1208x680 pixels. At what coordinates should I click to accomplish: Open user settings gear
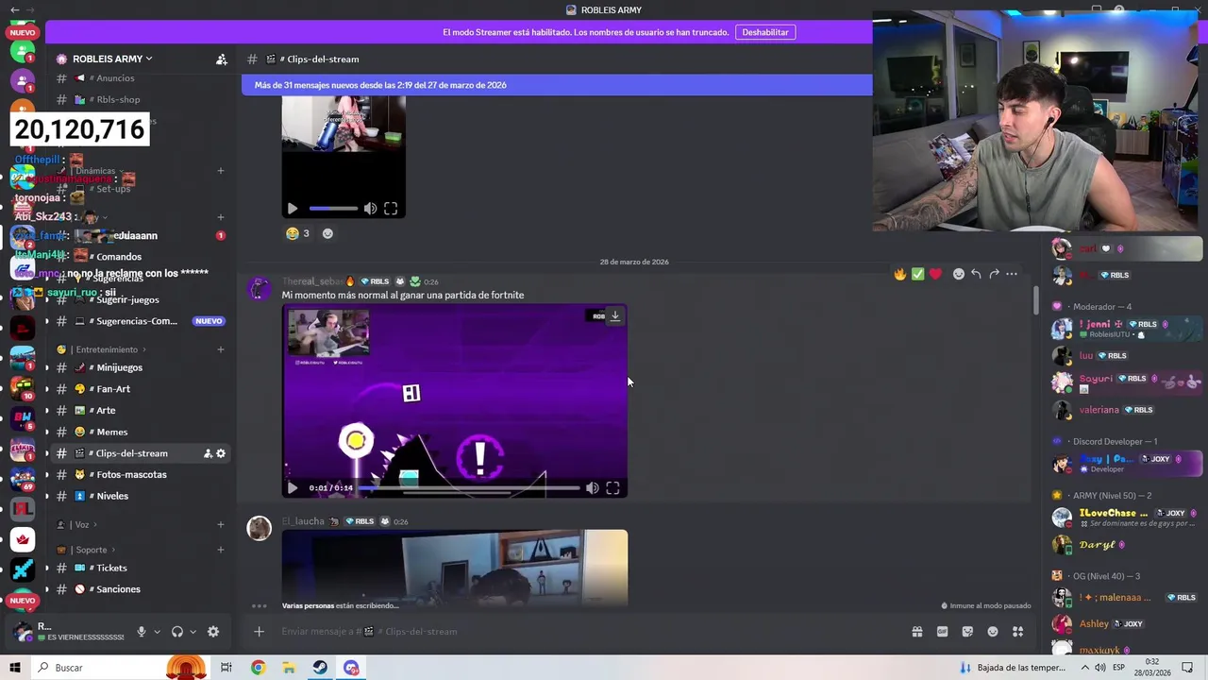point(213,632)
